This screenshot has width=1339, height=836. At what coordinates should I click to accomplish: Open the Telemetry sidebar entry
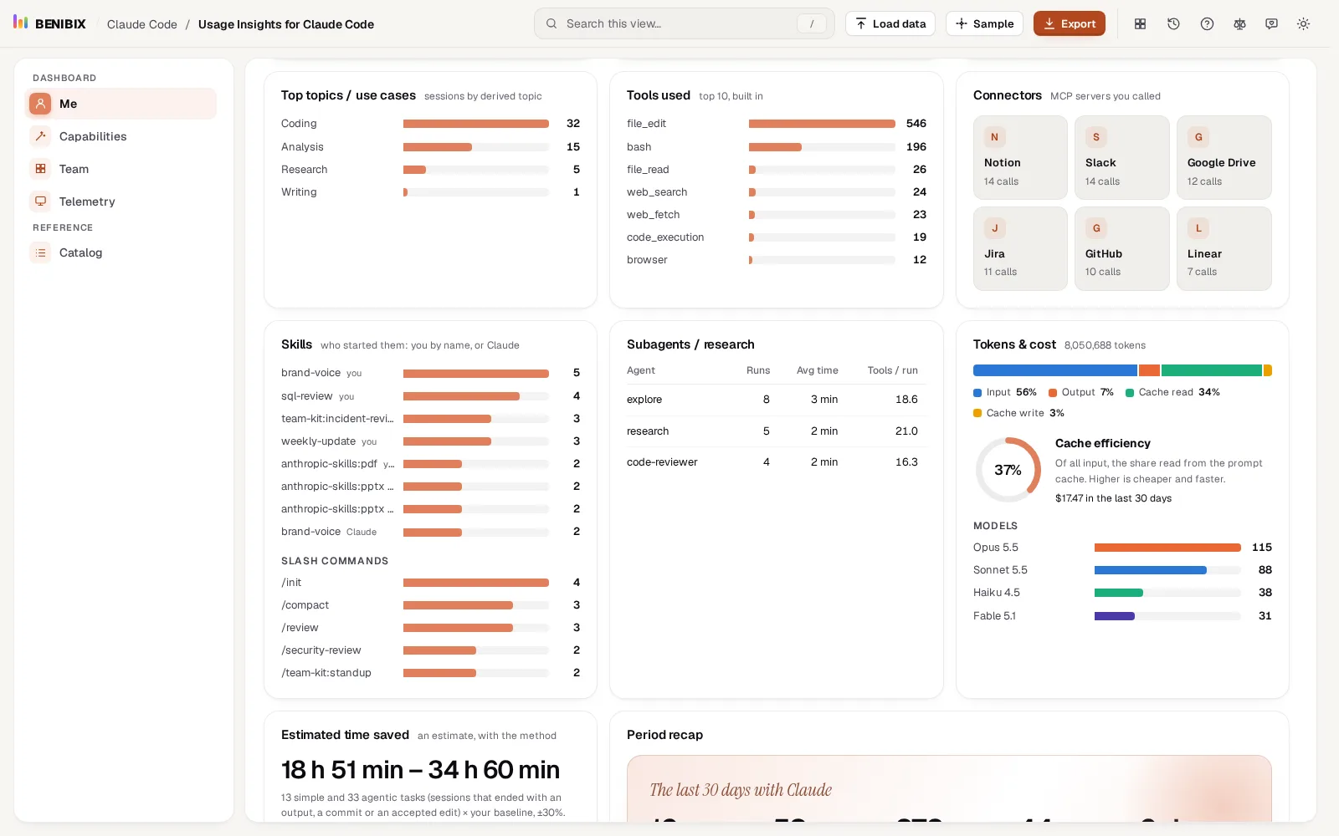pos(121,201)
